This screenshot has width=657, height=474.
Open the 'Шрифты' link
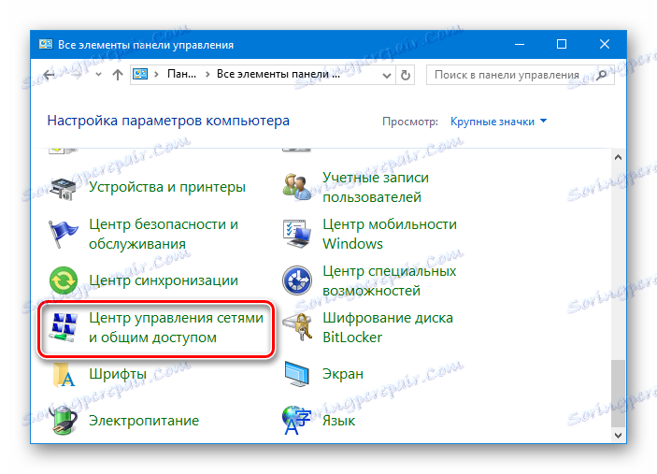click(x=118, y=374)
